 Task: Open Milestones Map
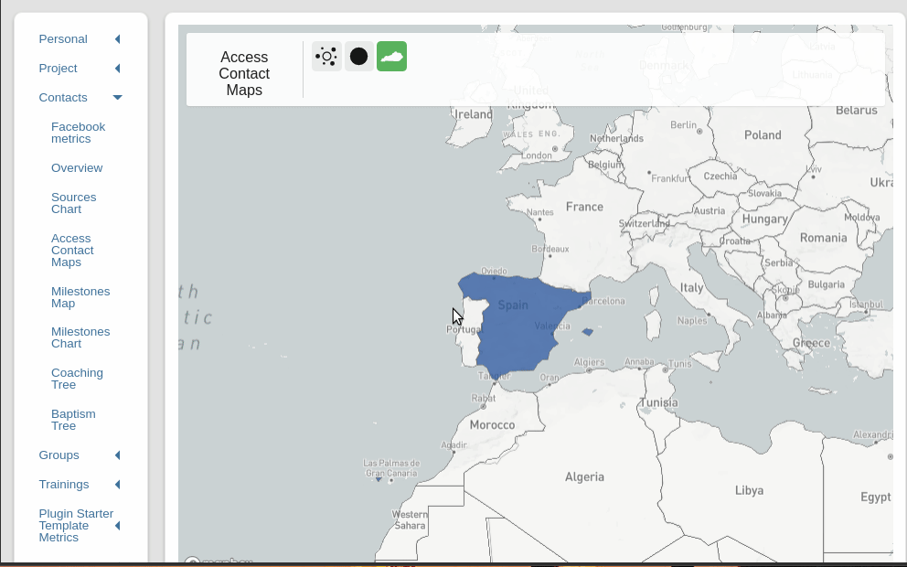coord(80,297)
